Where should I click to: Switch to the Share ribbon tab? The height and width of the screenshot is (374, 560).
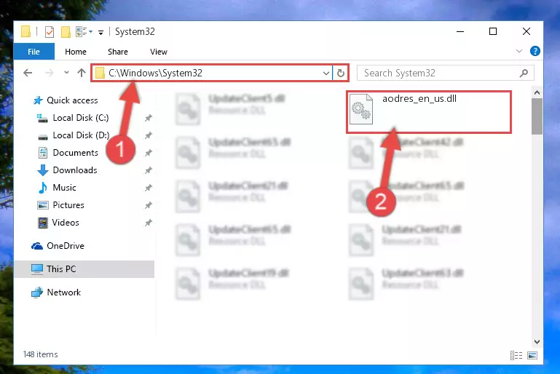coord(118,52)
